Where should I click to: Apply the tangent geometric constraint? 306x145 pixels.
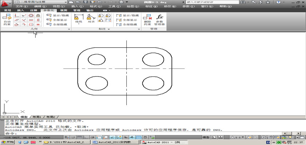click(17, 24)
